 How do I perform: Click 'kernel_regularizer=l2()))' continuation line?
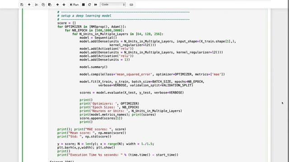click(133, 45)
